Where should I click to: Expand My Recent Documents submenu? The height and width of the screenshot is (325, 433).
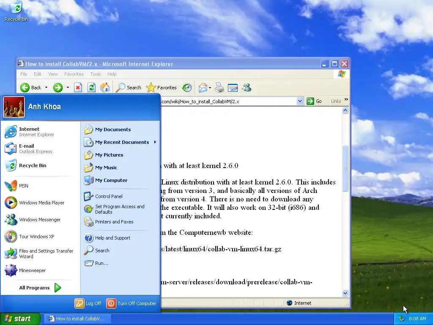click(121, 142)
